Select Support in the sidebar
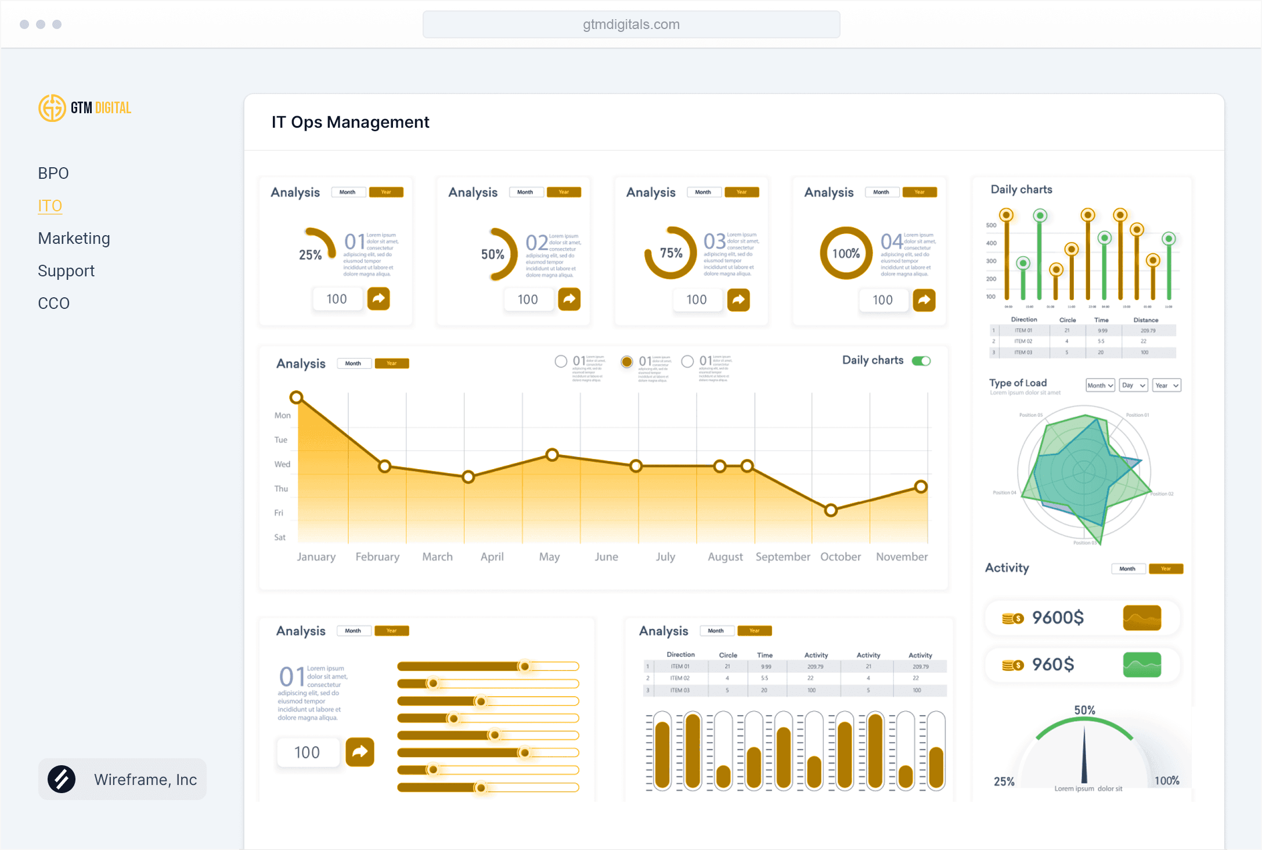 [x=66, y=271]
